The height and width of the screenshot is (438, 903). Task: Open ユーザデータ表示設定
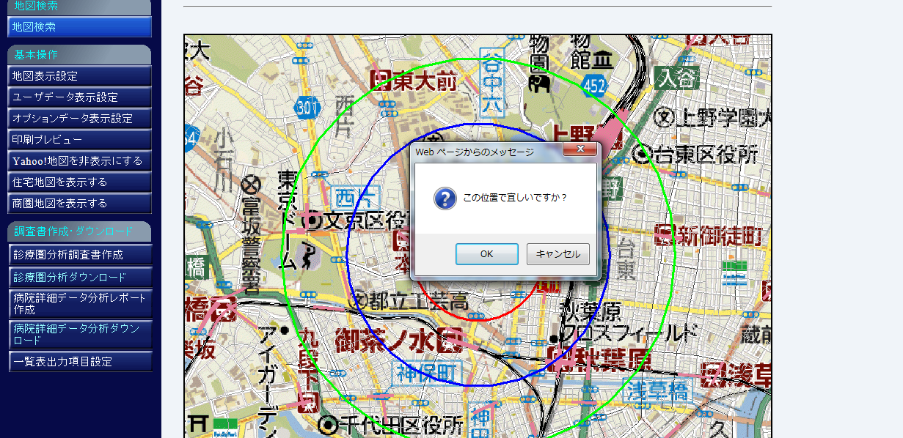pos(79,97)
